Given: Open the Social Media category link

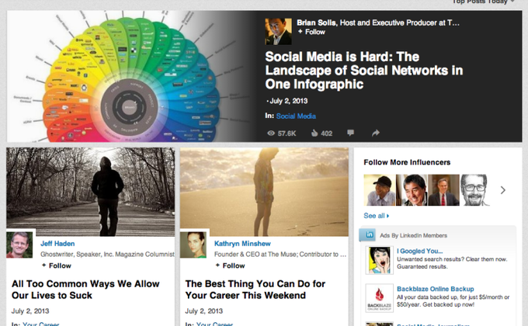Looking at the screenshot, I should tap(296, 116).
